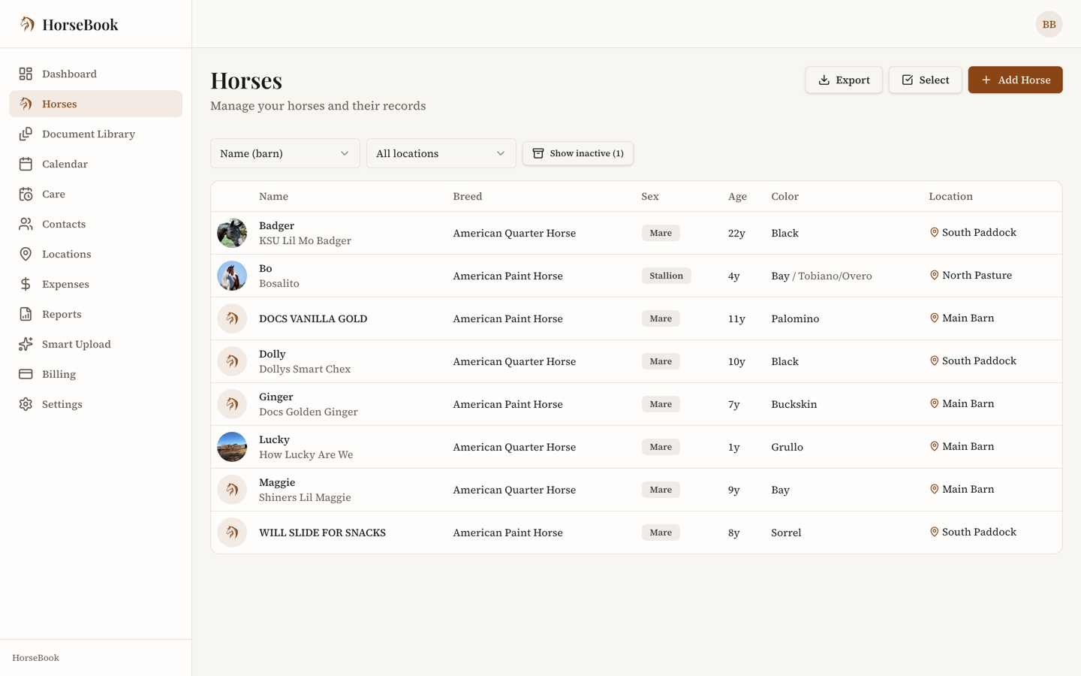Go to the Billing page
This screenshot has width=1081, height=676.
[96, 374]
